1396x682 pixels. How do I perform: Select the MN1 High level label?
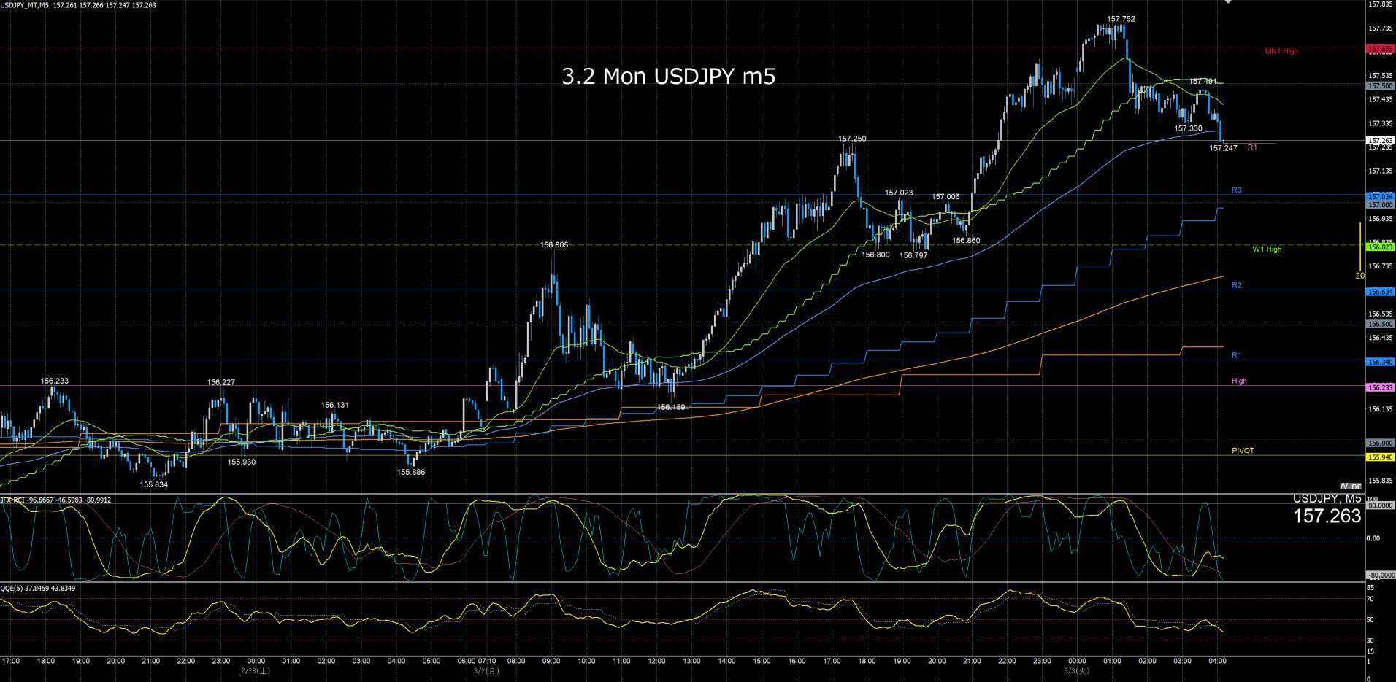(x=1281, y=51)
